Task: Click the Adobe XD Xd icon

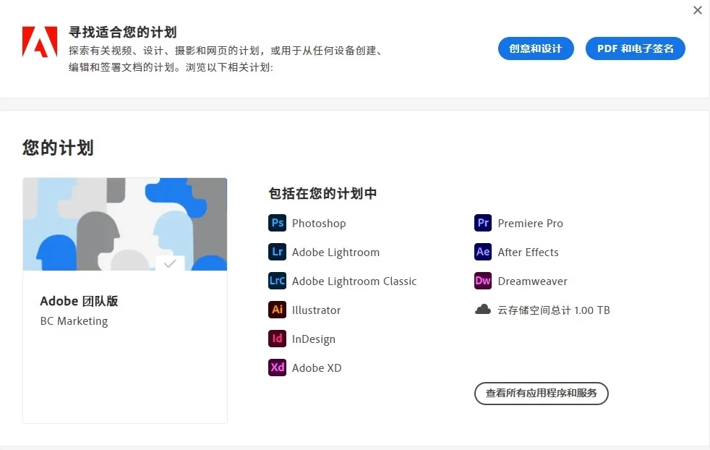Action: tap(277, 368)
